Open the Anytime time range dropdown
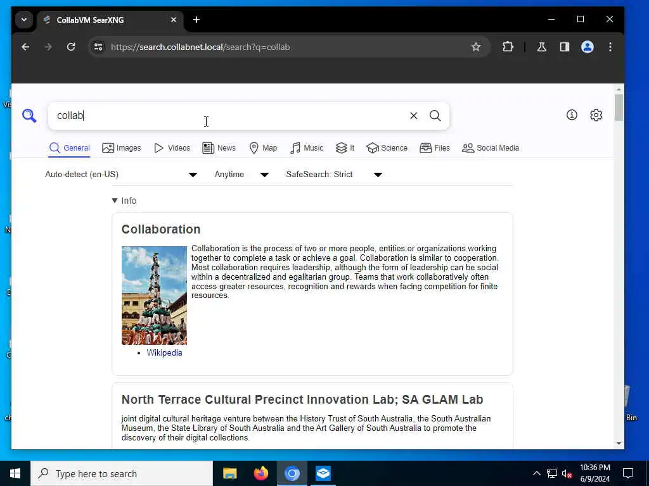 point(241,175)
